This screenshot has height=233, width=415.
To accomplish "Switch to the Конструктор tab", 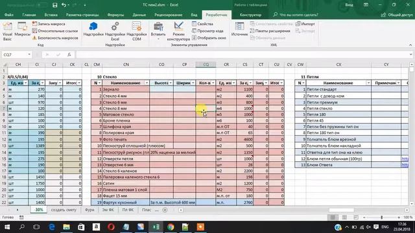I will coord(250,15).
